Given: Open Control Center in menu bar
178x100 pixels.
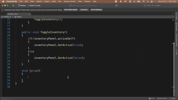Looking at the screenshot, I should click(x=152, y=1).
